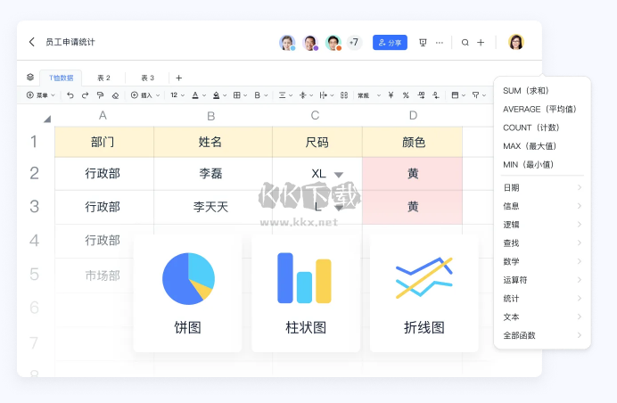Screen dimensions: 617x403
Task: Open the XL size dropdown arrow
Action: pyautogui.click(x=339, y=175)
